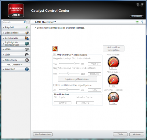Toggle AMD Overdrive engedélyezése checkbox
The height and width of the screenshot is (140, 147).
(x=54, y=55)
